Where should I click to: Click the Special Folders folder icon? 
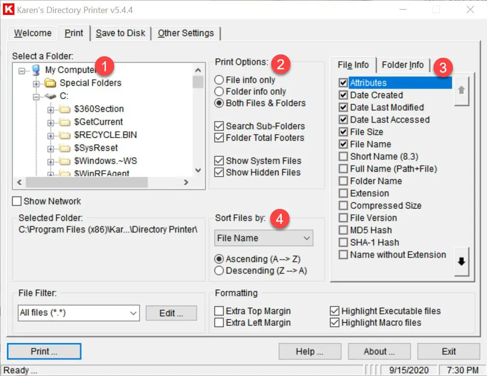(50, 83)
